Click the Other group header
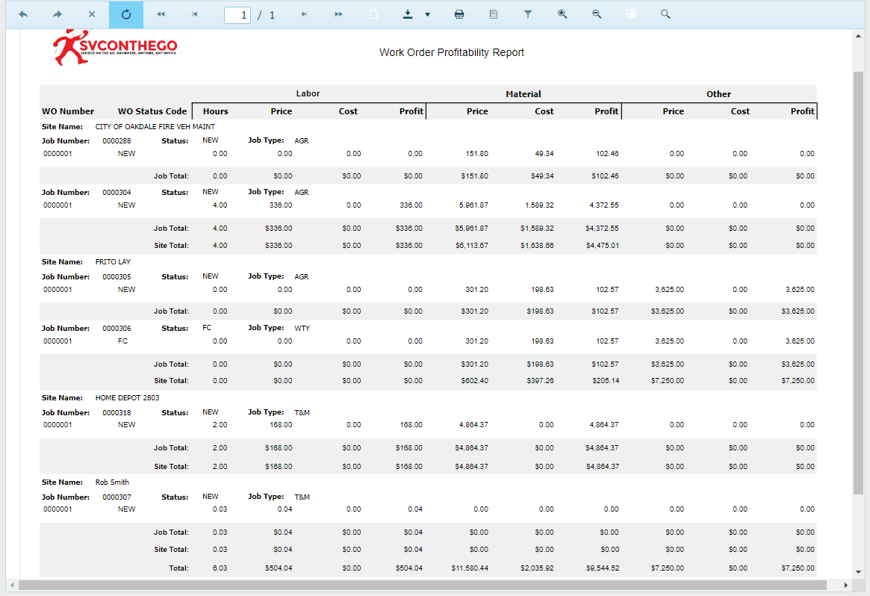Screen dimensions: 870x596 click(x=718, y=94)
